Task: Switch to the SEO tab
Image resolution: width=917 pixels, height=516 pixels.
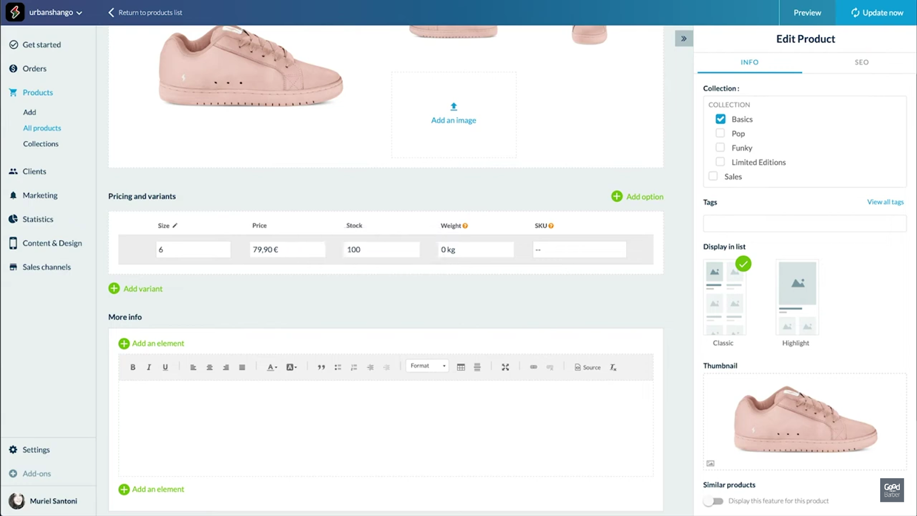Action: coord(861,62)
